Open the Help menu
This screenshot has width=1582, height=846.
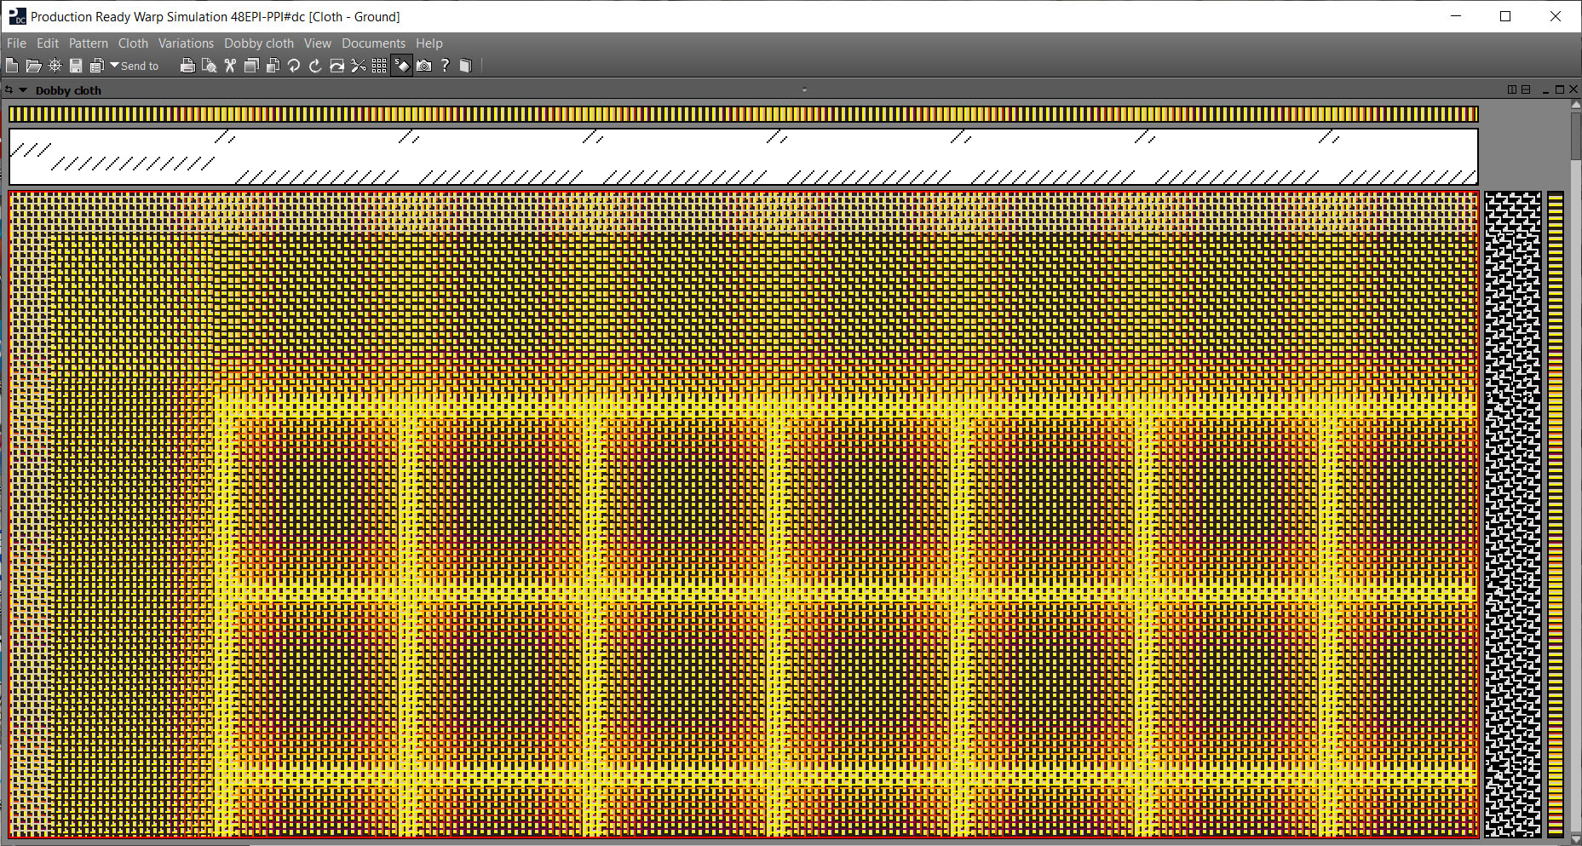429,43
